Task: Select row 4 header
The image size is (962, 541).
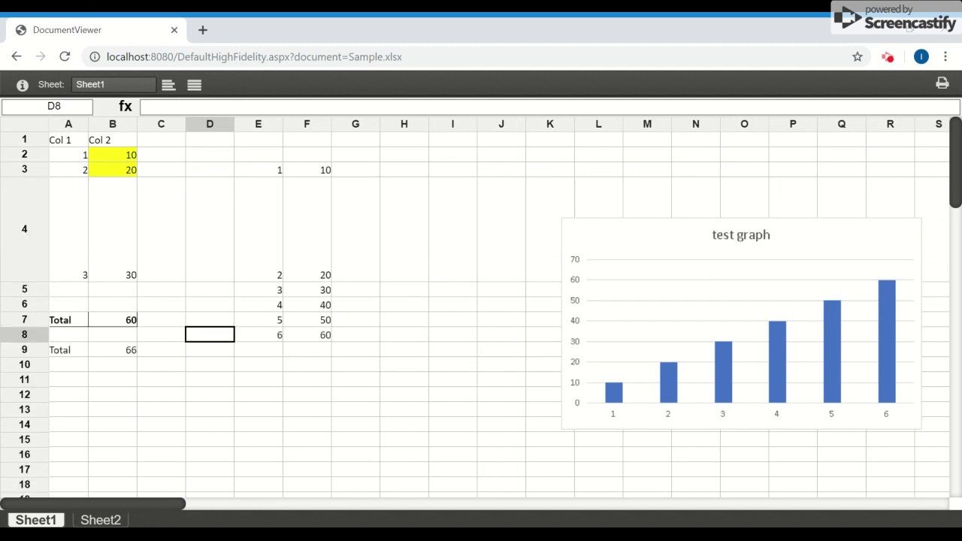Action: (x=24, y=229)
